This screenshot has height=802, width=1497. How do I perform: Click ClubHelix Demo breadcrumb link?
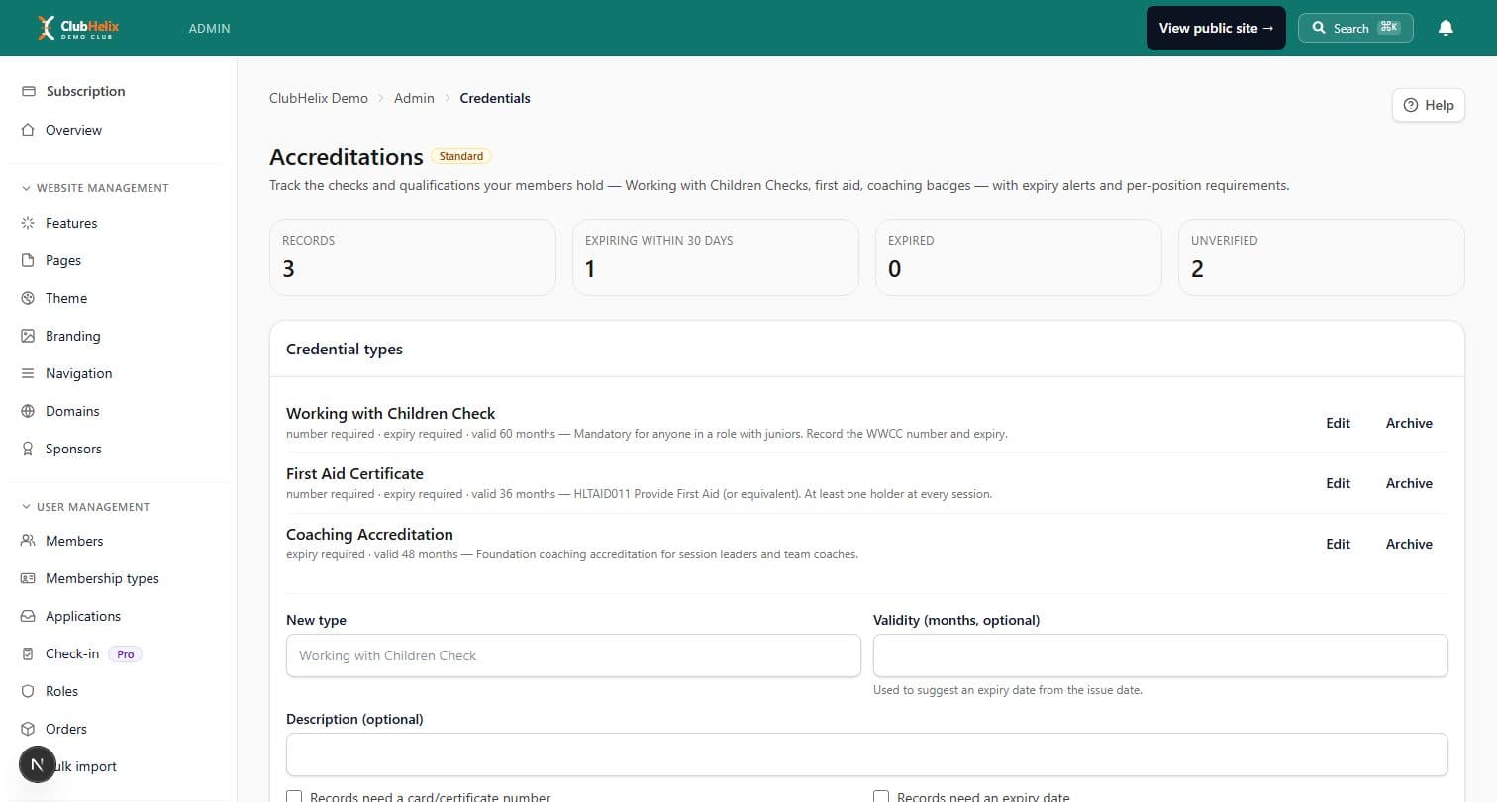(x=319, y=98)
